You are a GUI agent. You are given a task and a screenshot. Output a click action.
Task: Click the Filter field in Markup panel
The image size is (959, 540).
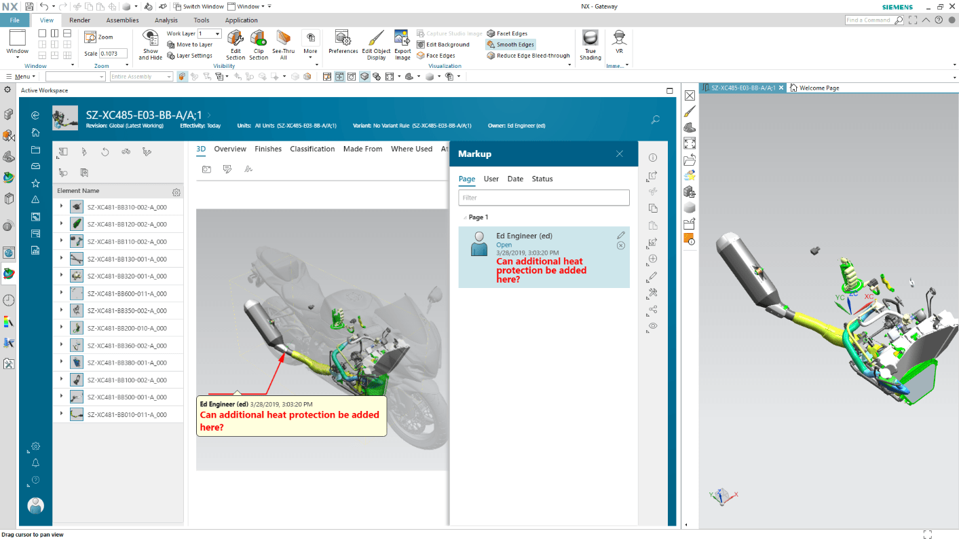tap(544, 198)
